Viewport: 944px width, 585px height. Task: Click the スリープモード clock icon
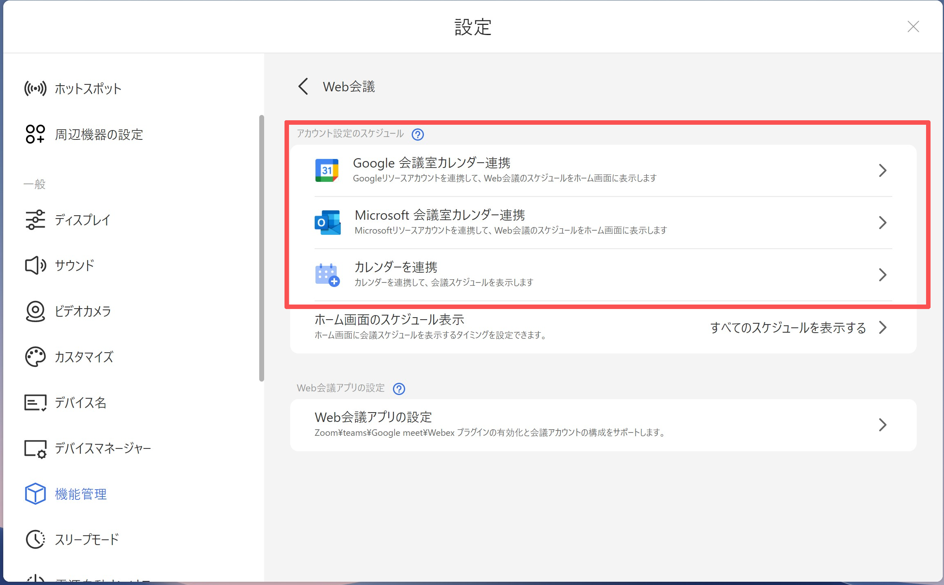tap(35, 540)
